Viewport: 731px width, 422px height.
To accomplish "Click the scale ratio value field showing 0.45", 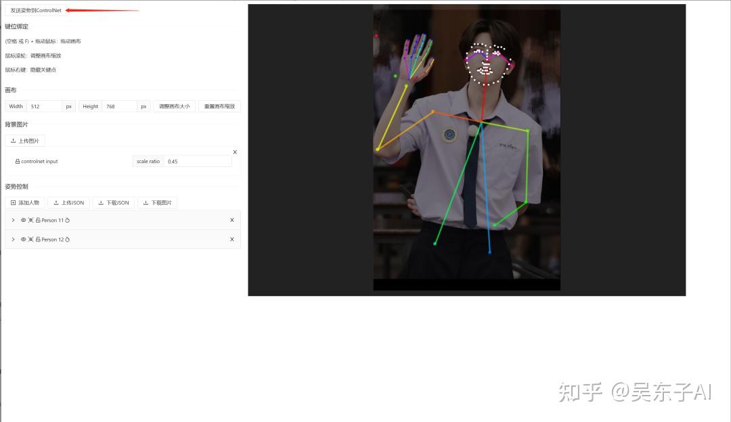I will click(196, 161).
